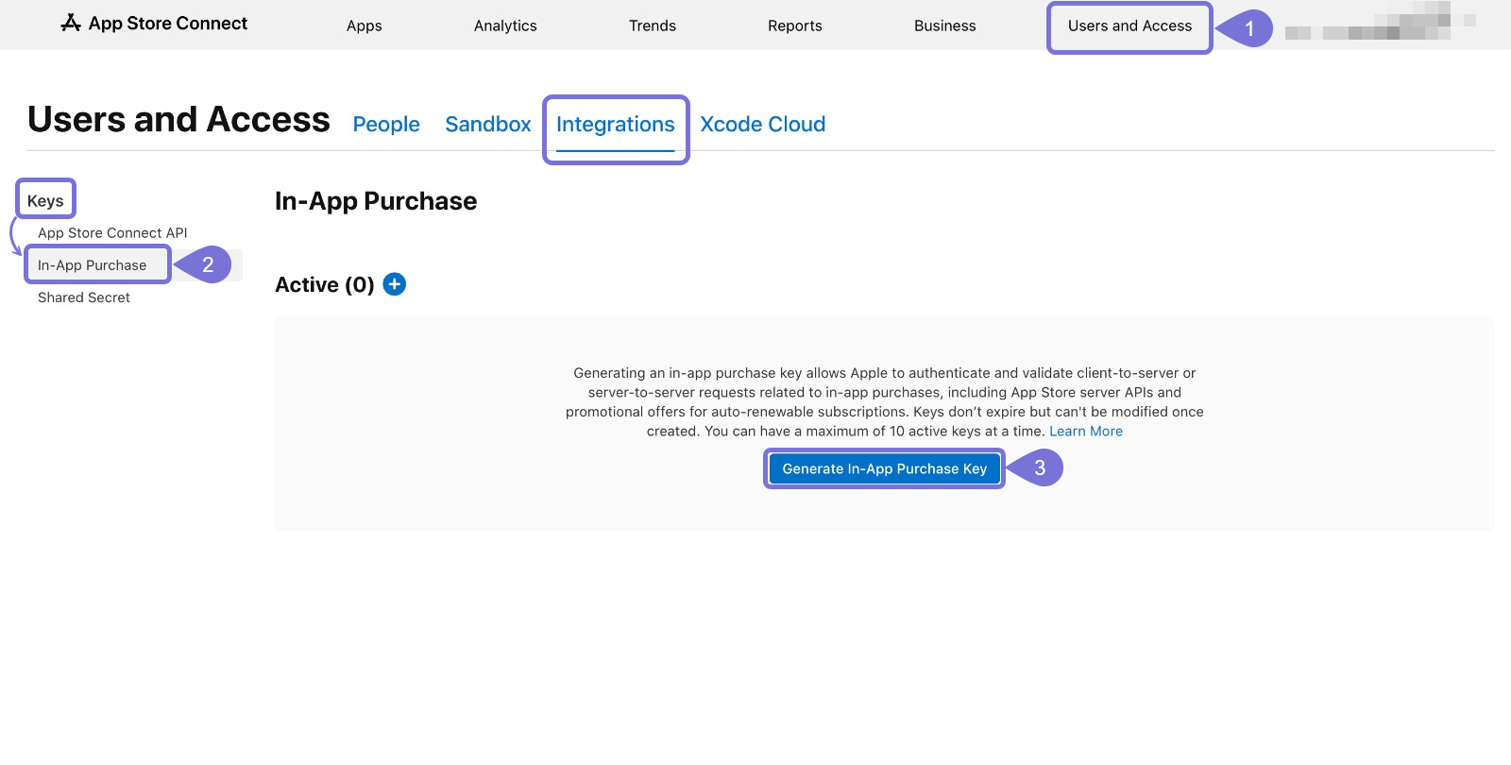Choose In-App Purchase in the sidebar
1511x765 pixels.
pyautogui.click(x=93, y=265)
